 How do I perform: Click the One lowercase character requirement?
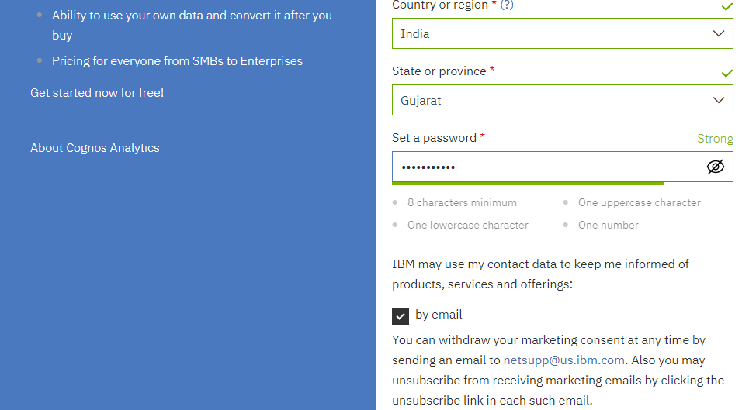point(467,225)
